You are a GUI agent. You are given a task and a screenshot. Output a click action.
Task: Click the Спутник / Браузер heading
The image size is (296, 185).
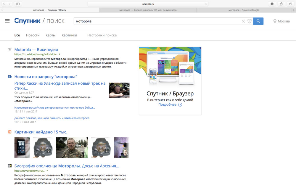tap(170, 94)
